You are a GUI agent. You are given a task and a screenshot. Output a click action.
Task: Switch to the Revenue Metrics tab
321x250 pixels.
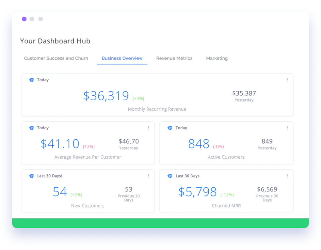tap(174, 58)
